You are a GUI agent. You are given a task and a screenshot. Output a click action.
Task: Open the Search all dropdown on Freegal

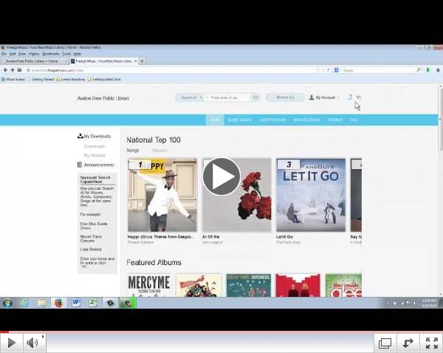coord(191,97)
